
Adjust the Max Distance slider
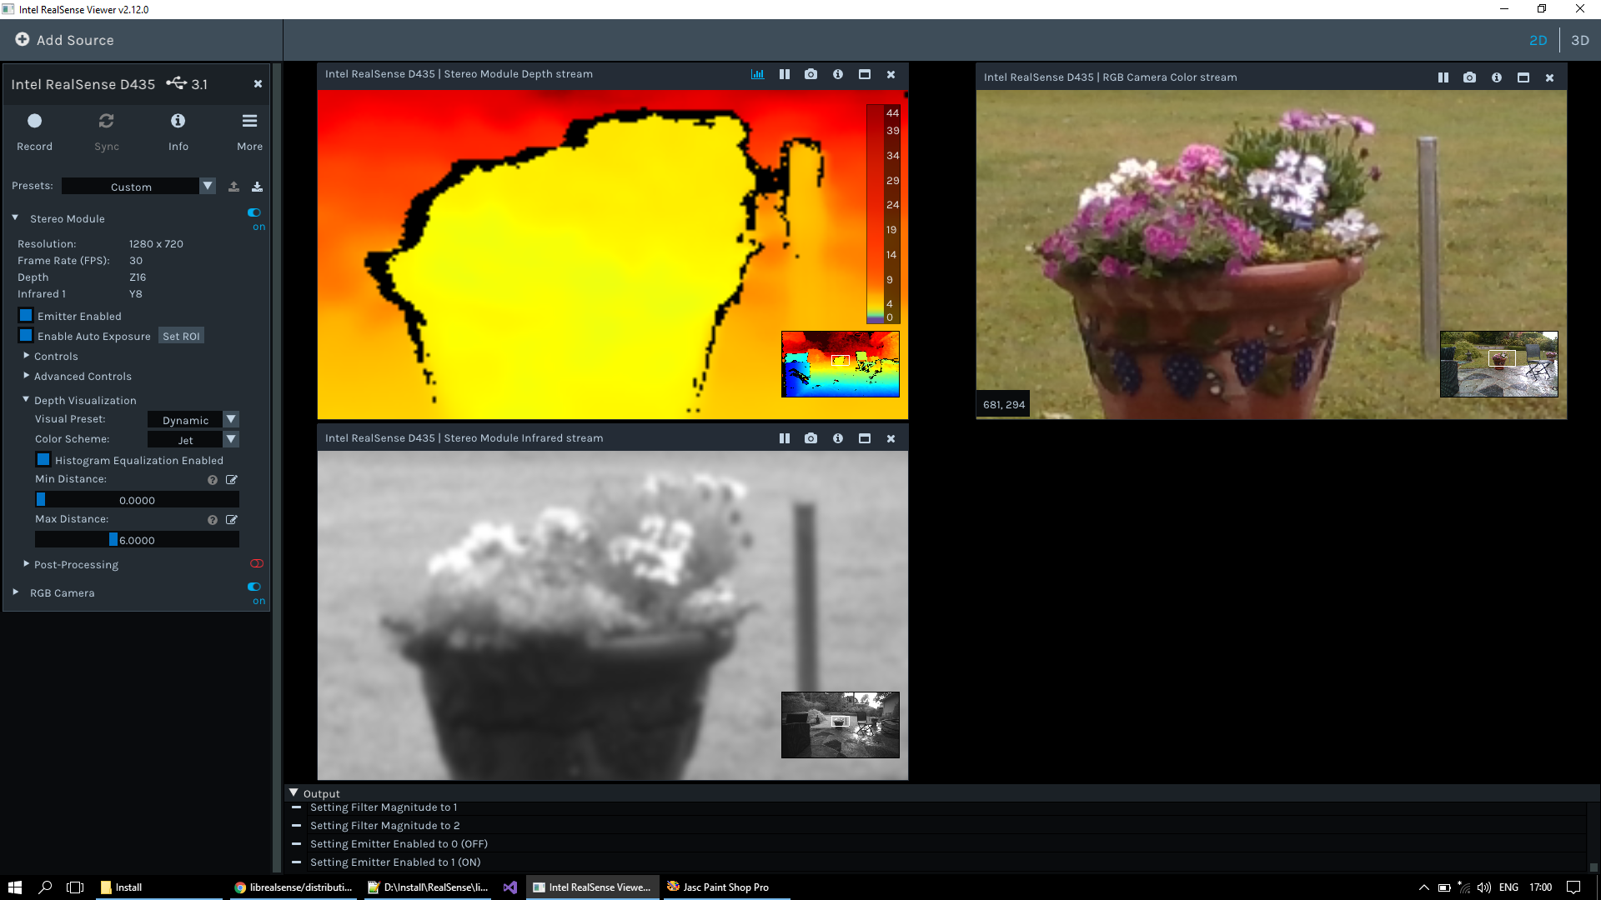137,540
